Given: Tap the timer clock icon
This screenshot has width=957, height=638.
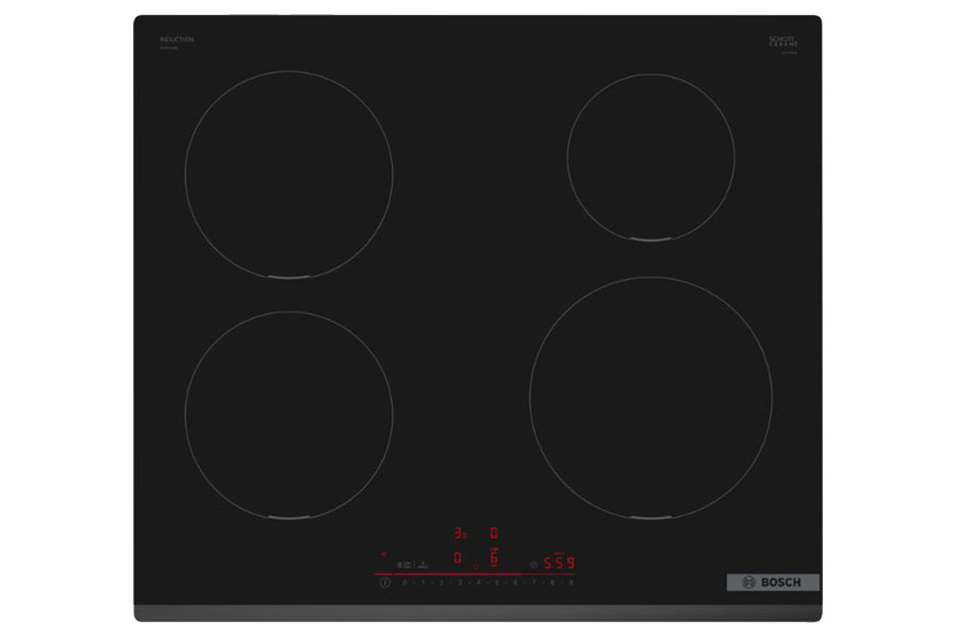Looking at the screenshot, I should [534, 565].
